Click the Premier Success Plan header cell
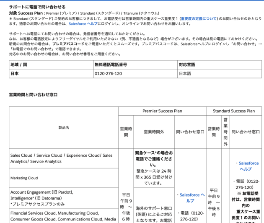Viewport: 264px width, 223px height. click(162, 111)
